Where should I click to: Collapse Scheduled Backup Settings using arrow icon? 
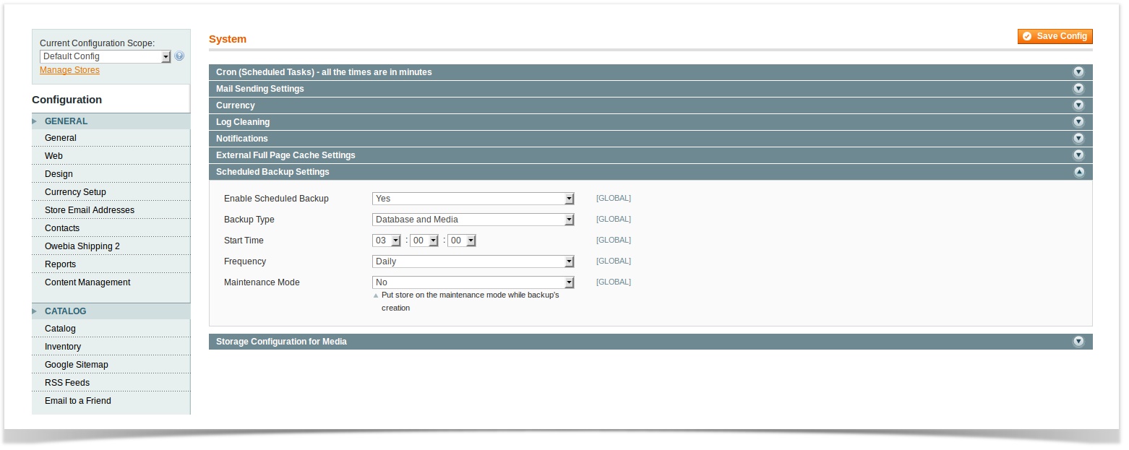[1078, 172]
